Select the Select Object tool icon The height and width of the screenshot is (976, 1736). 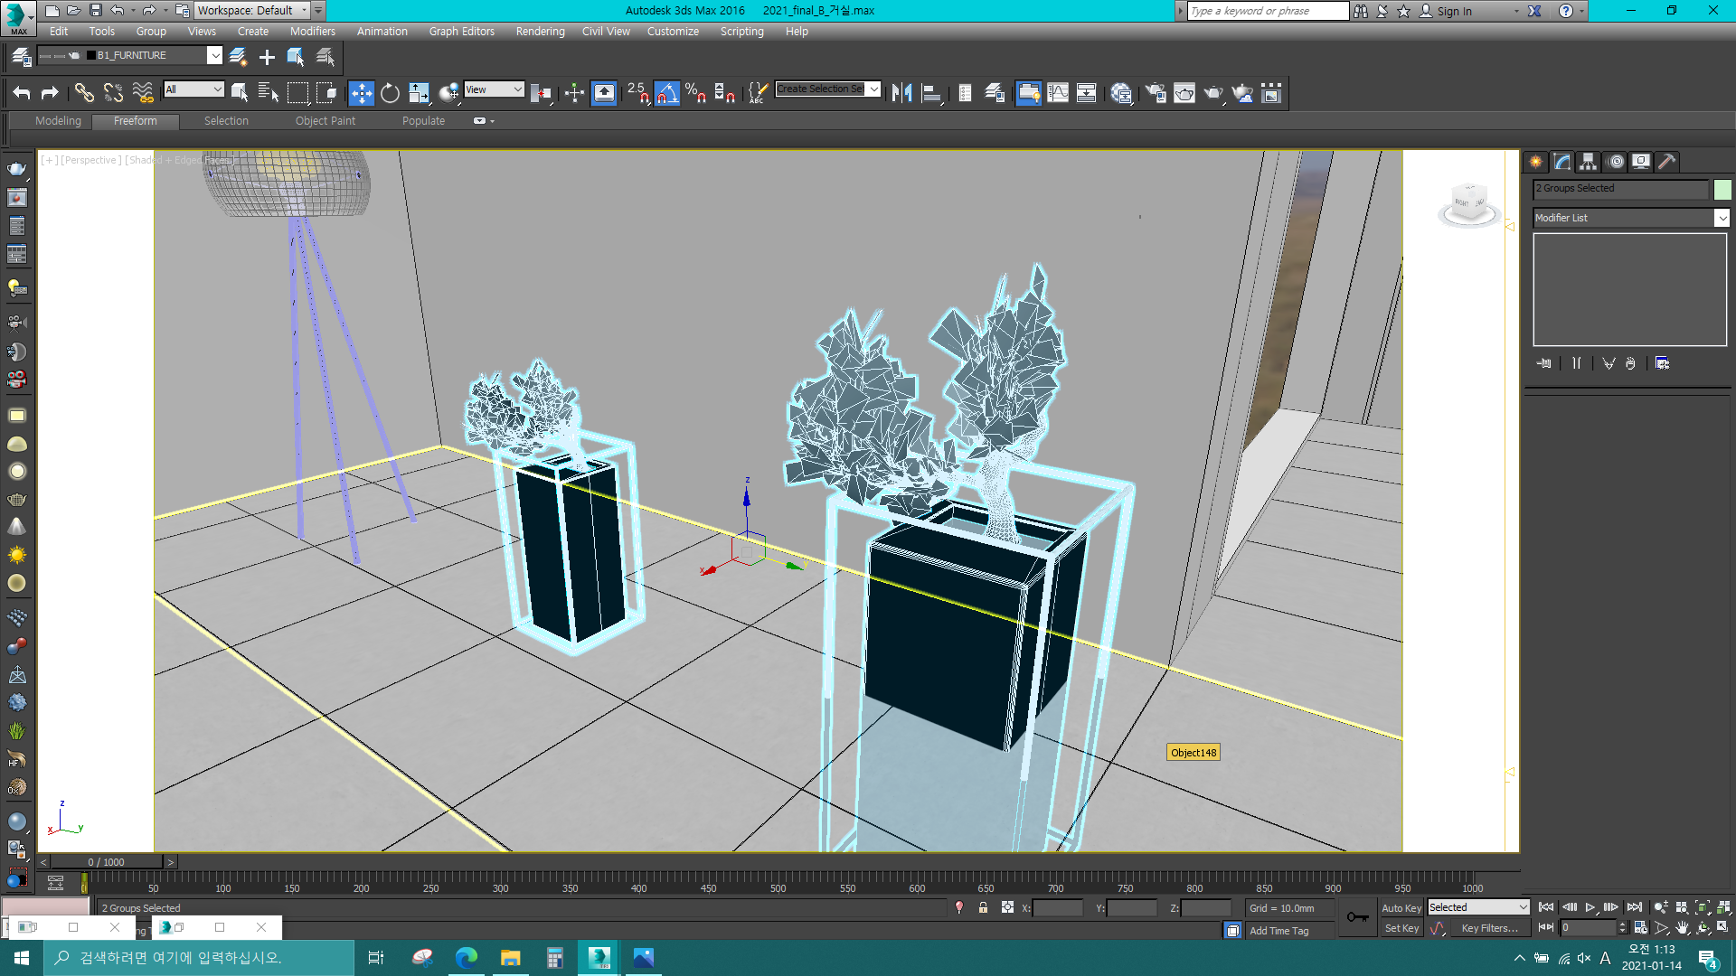point(239,92)
